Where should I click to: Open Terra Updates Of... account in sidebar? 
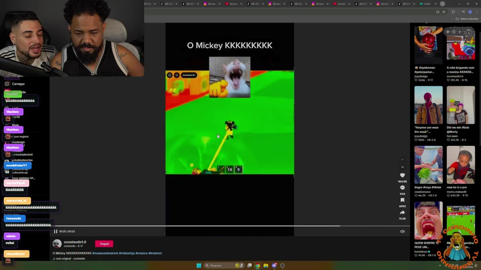(23, 178)
